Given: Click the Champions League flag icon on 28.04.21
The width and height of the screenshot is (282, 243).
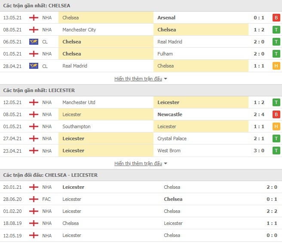Looking at the screenshot, I should 34,66.
